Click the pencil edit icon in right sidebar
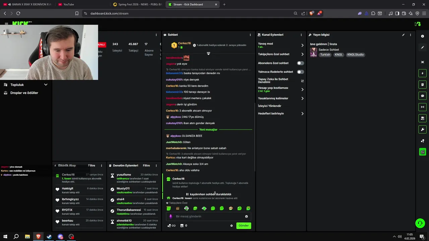The height and width of the screenshot is (241, 429). 422,48
